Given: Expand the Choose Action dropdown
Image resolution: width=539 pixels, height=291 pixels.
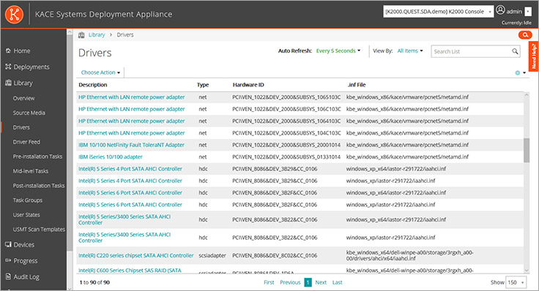Looking at the screenshot, I should [101, 72].
